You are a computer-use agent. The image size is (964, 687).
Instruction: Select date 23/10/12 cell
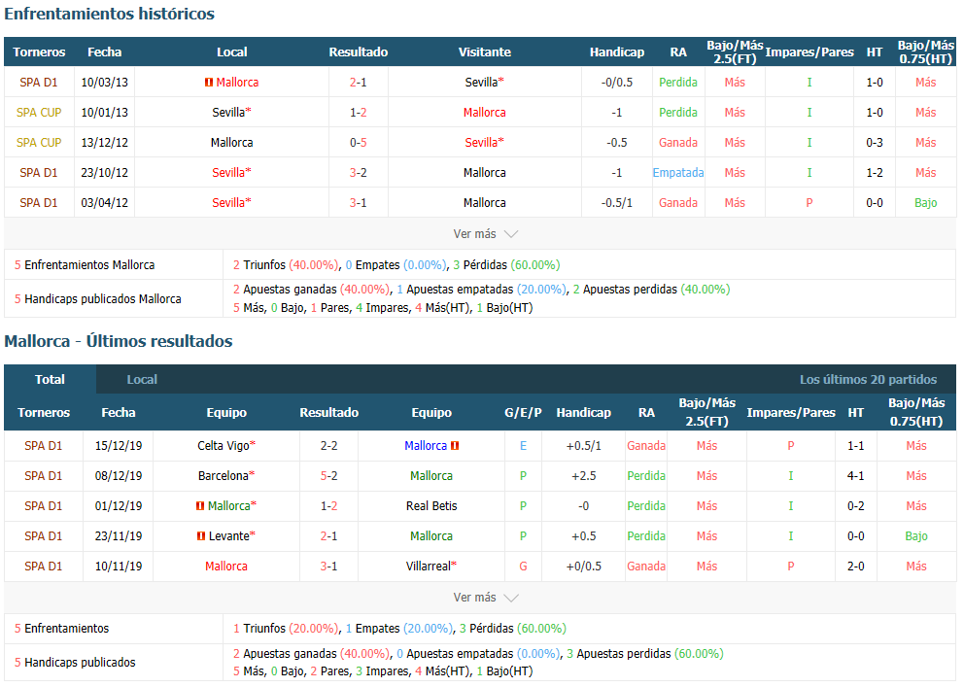click(x=105, y=173)
